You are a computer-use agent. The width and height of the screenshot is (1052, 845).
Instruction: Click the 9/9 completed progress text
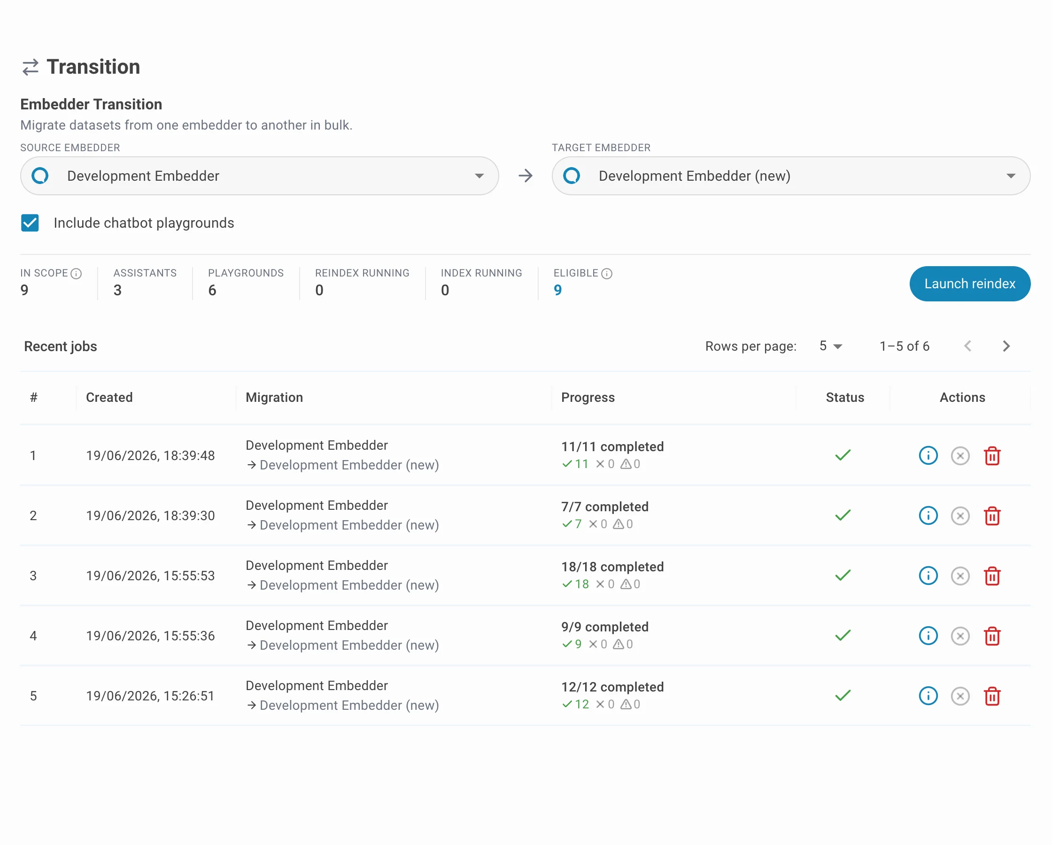604,626
